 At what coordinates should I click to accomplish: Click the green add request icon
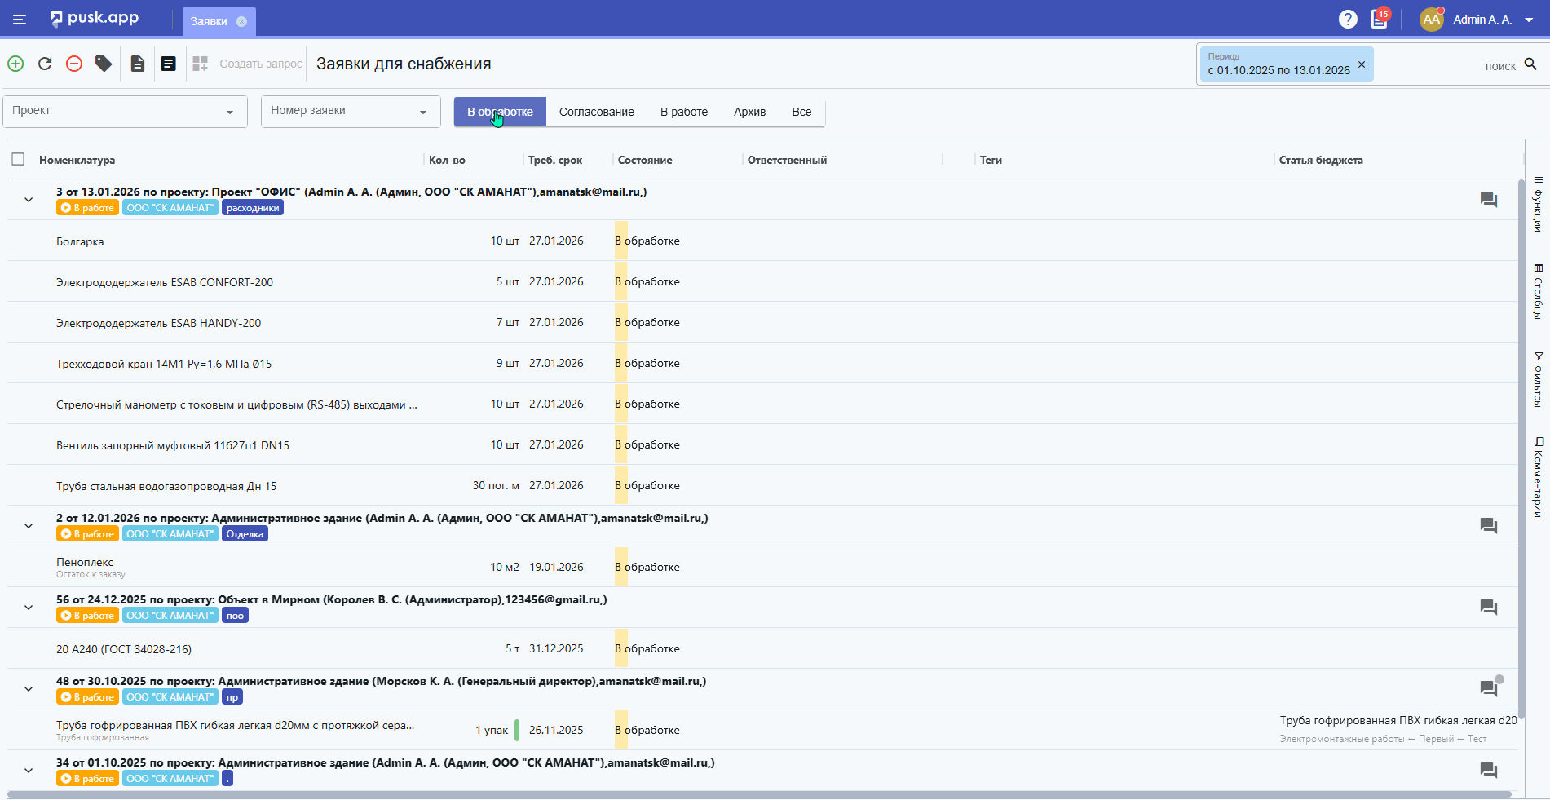click(x=15, y=64)
